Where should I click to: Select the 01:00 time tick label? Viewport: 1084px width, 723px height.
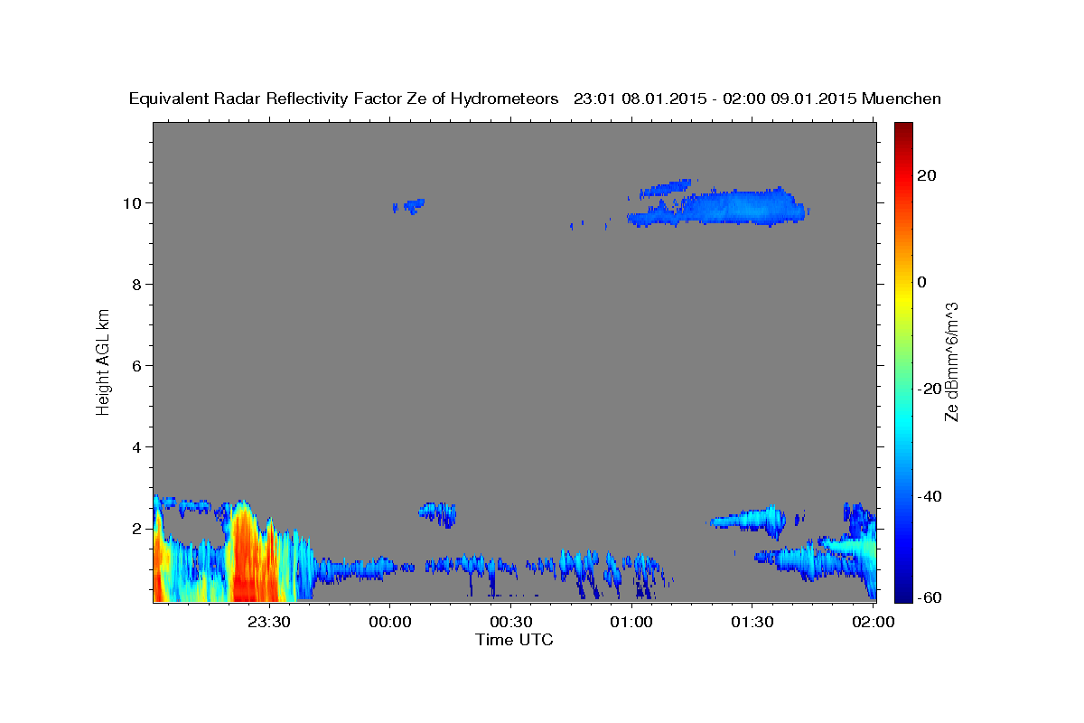click(631, 622)
